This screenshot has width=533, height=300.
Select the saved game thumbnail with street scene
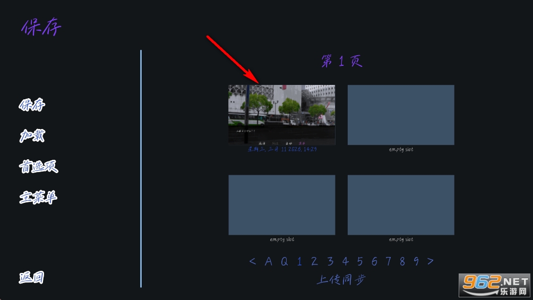coord(281,115)
